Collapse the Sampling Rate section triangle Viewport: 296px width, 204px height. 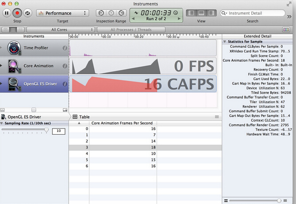pyautogui.click(x=2, y=123)
